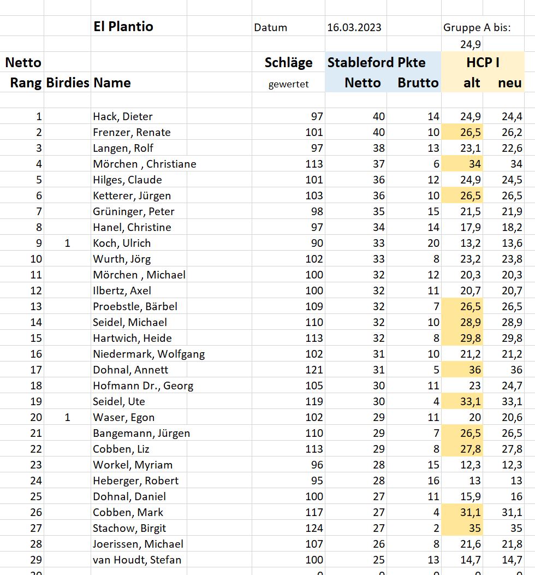
Task: Click the date cell 16.03.2023
Action: (356, 27)
